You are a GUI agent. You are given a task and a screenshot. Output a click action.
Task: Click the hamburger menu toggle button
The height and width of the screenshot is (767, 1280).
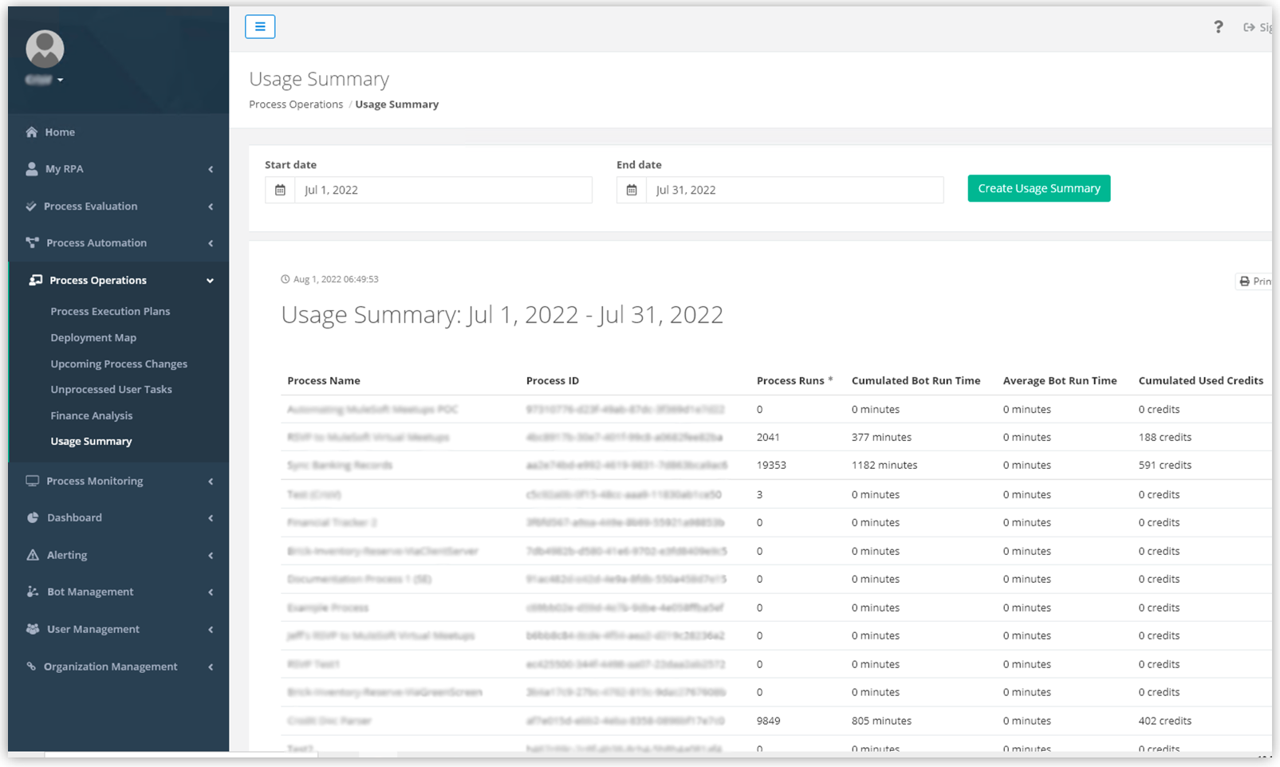coord(260,26)
